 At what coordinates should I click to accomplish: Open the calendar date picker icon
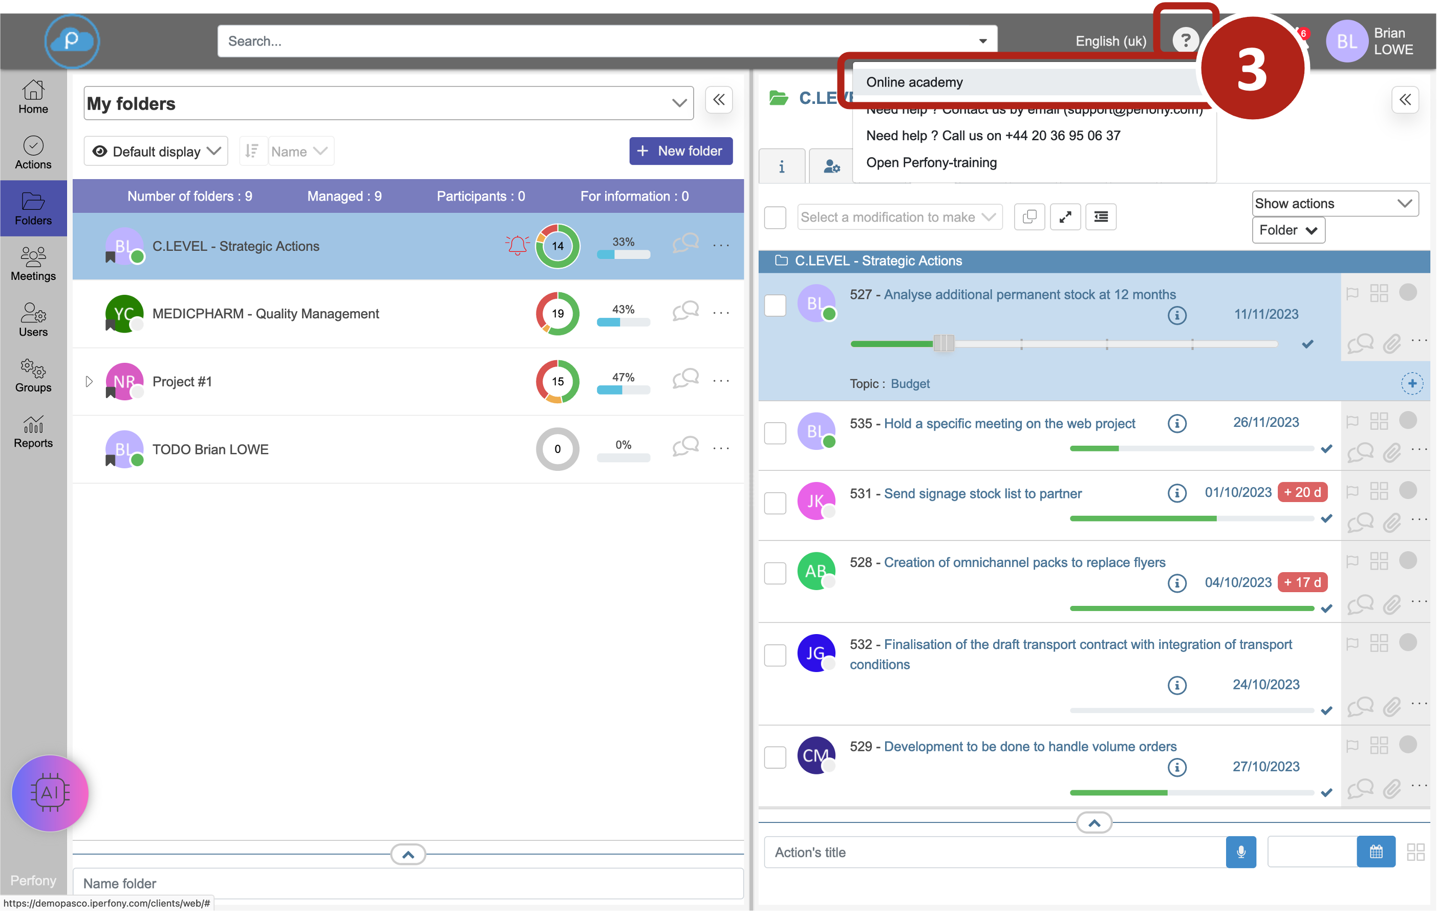(1376, 852)
